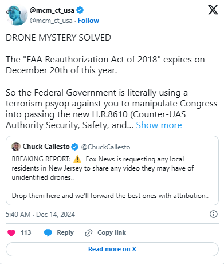Open the X logo icon
This screenshot has height=265, width=224.
coord(213,10)
